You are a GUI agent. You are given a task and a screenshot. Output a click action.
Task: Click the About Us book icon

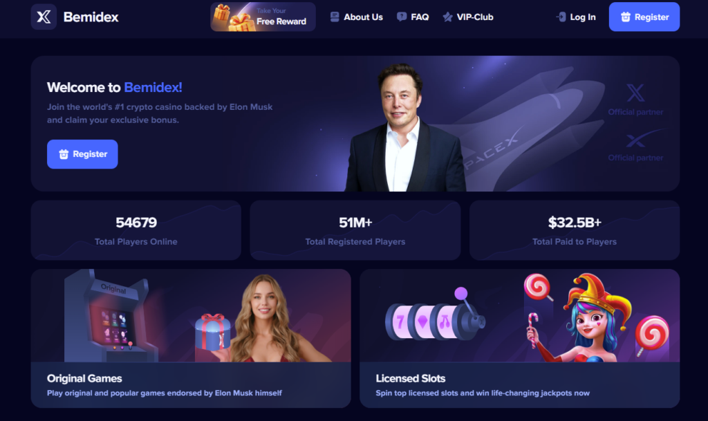pyautogui.click(x=335, y=17)
